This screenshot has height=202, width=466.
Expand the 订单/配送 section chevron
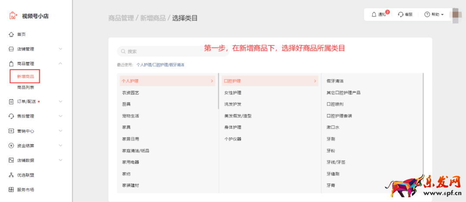pos(60,102)
